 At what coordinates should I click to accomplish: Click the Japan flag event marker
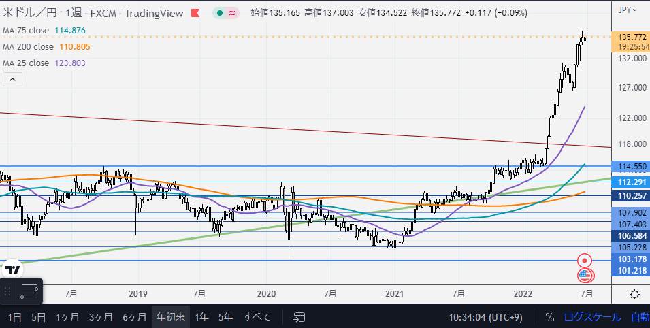coord(585,261)
